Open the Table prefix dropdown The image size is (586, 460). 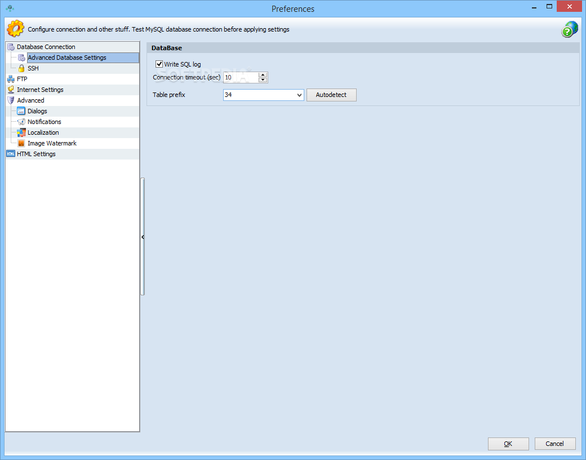tap(299, 95)
